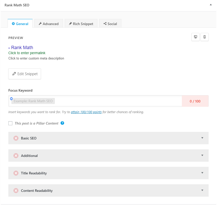
Task: Open the attain 100/100 points link
Action: [x=86, y=112]
